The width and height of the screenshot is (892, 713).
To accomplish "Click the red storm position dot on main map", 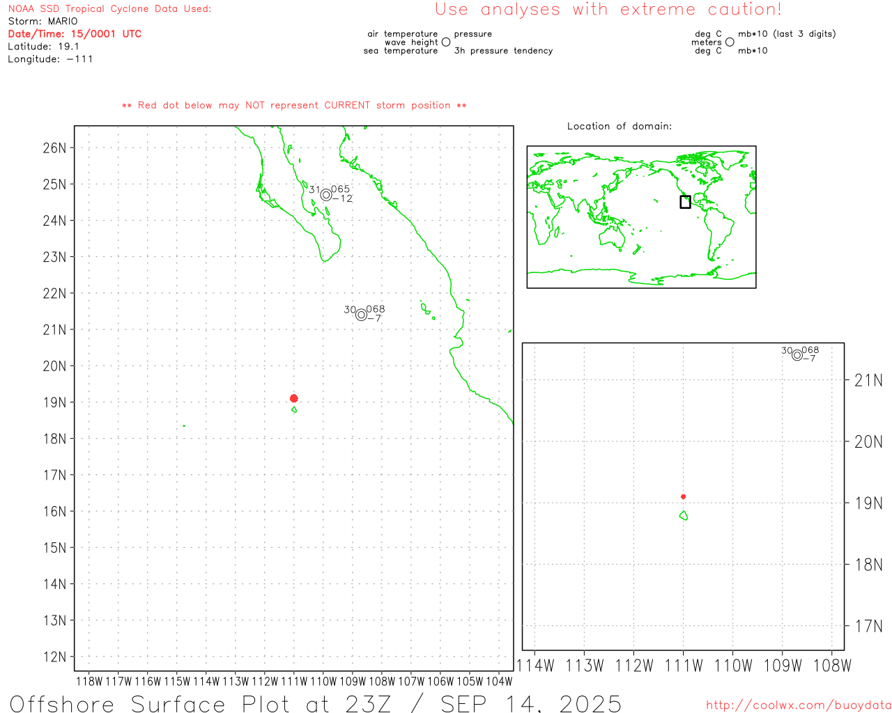I will (294, 398).
